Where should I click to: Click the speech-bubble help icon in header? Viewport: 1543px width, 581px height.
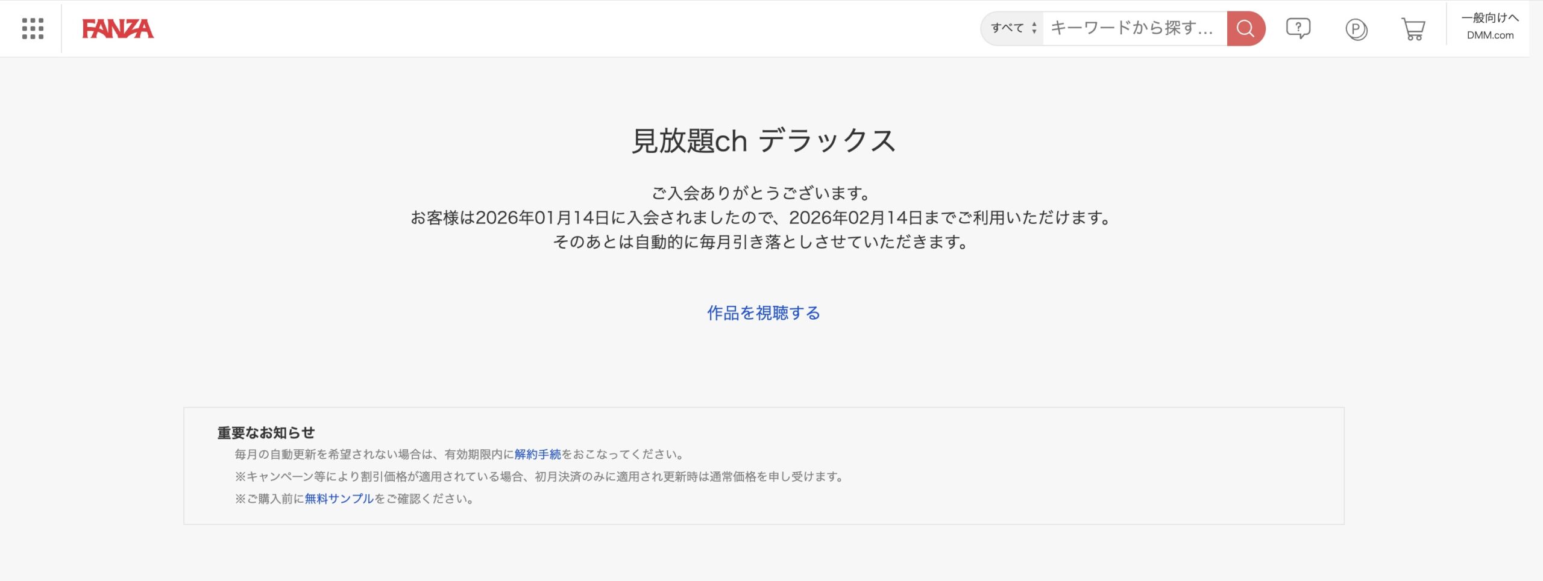[x=1299, y=28]
